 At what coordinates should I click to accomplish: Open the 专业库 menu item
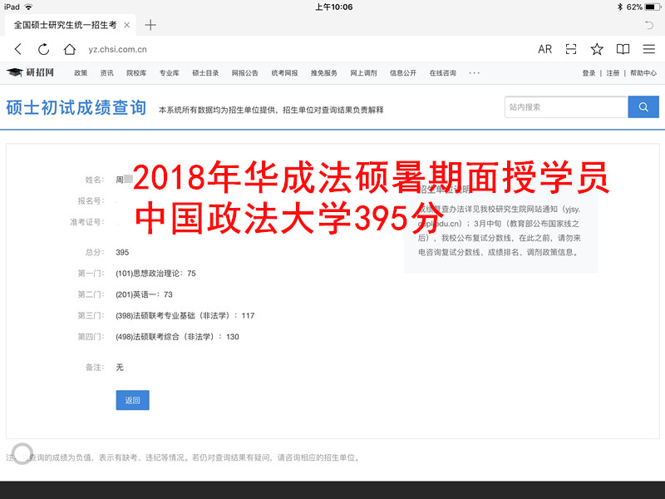tap(170, 73)
